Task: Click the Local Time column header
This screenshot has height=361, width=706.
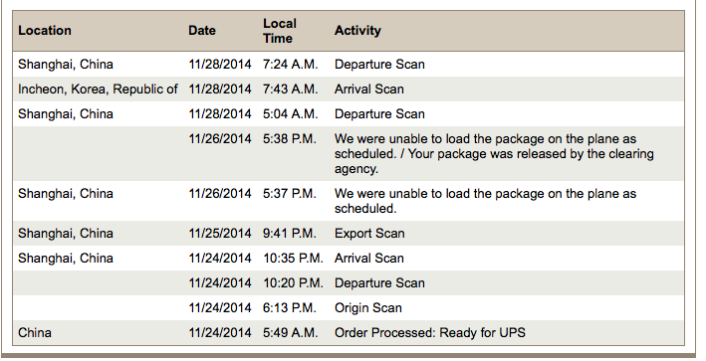Action: 280,31
